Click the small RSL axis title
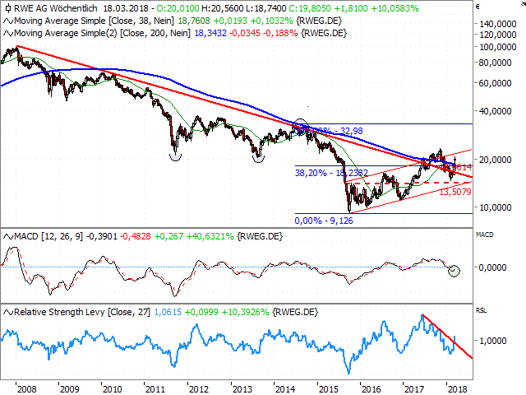The image size is (526, 395). (x=481, y=311)
